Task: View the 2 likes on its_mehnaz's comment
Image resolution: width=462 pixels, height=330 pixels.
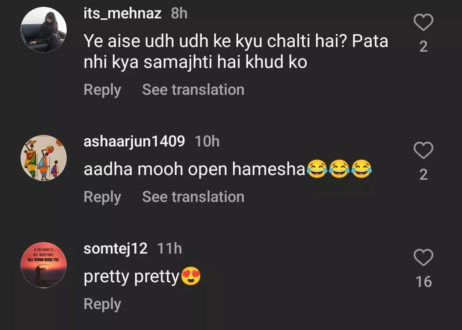Action: coord(423,47)
